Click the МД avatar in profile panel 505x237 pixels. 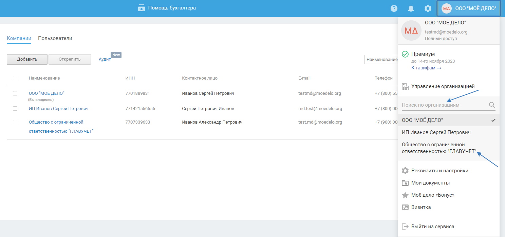tap(411, 30)
